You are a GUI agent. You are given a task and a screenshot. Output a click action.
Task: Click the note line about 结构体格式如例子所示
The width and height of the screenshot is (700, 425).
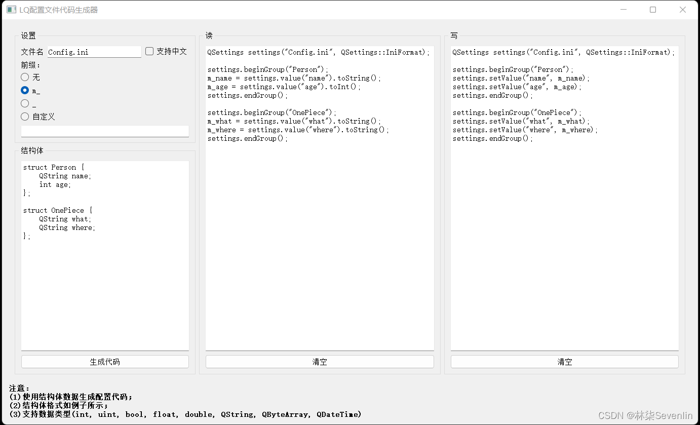(59, 406)
